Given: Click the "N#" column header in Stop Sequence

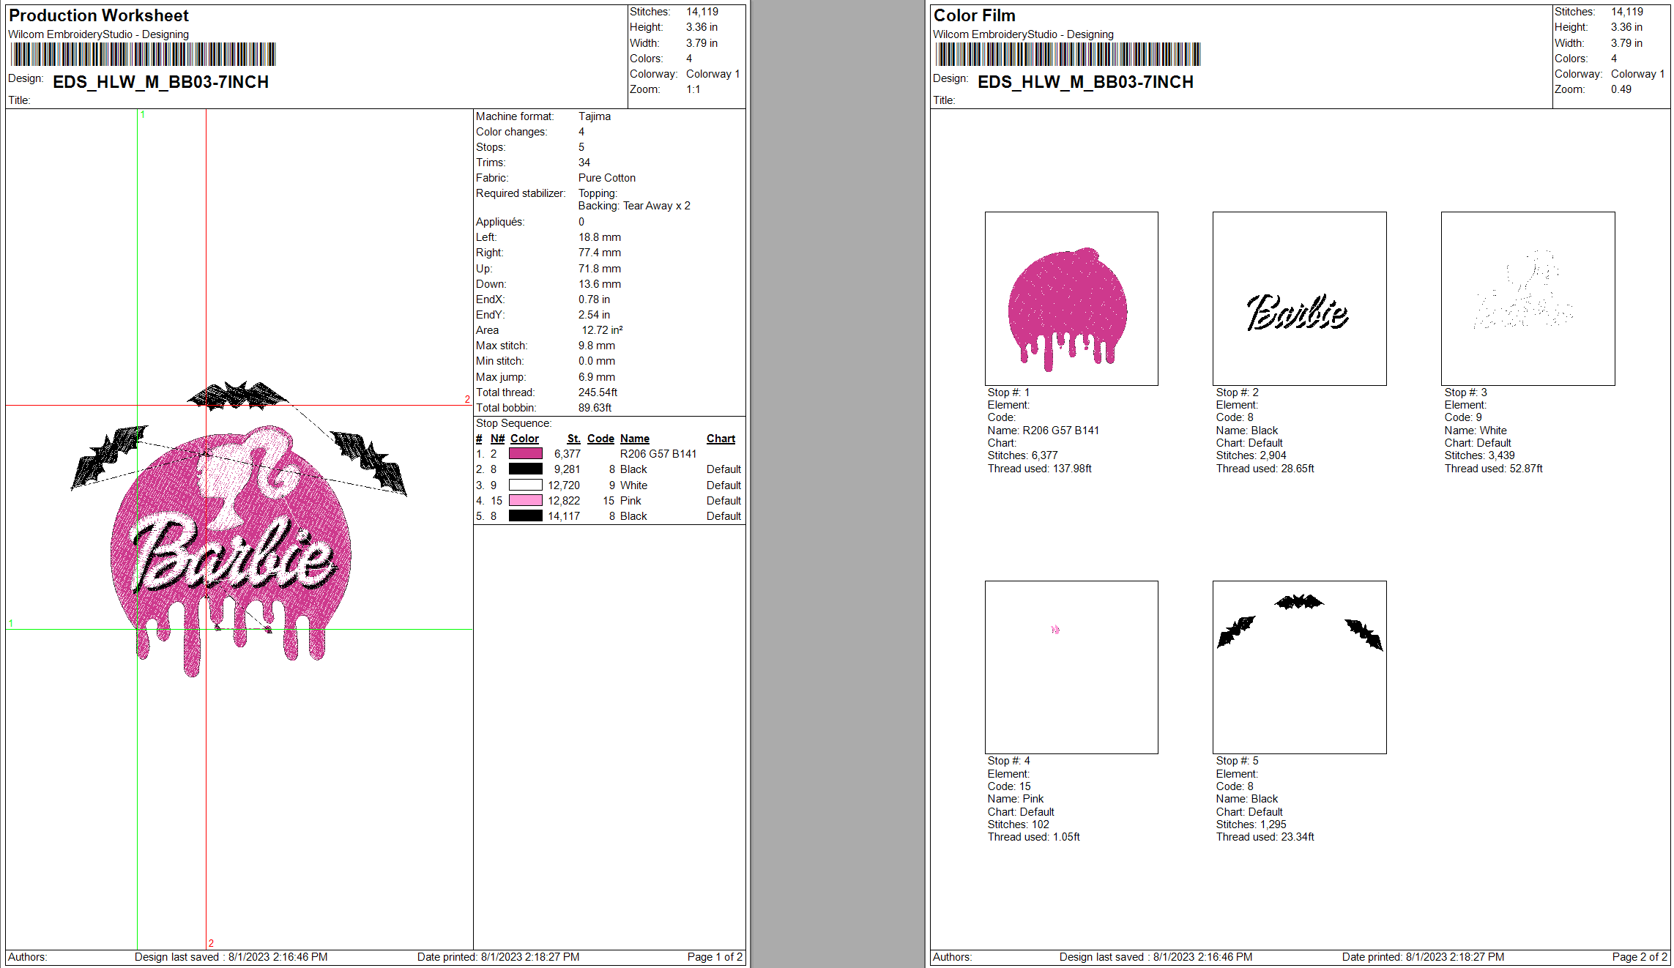Looking at the screenshot, I should (x=497, y=439).
